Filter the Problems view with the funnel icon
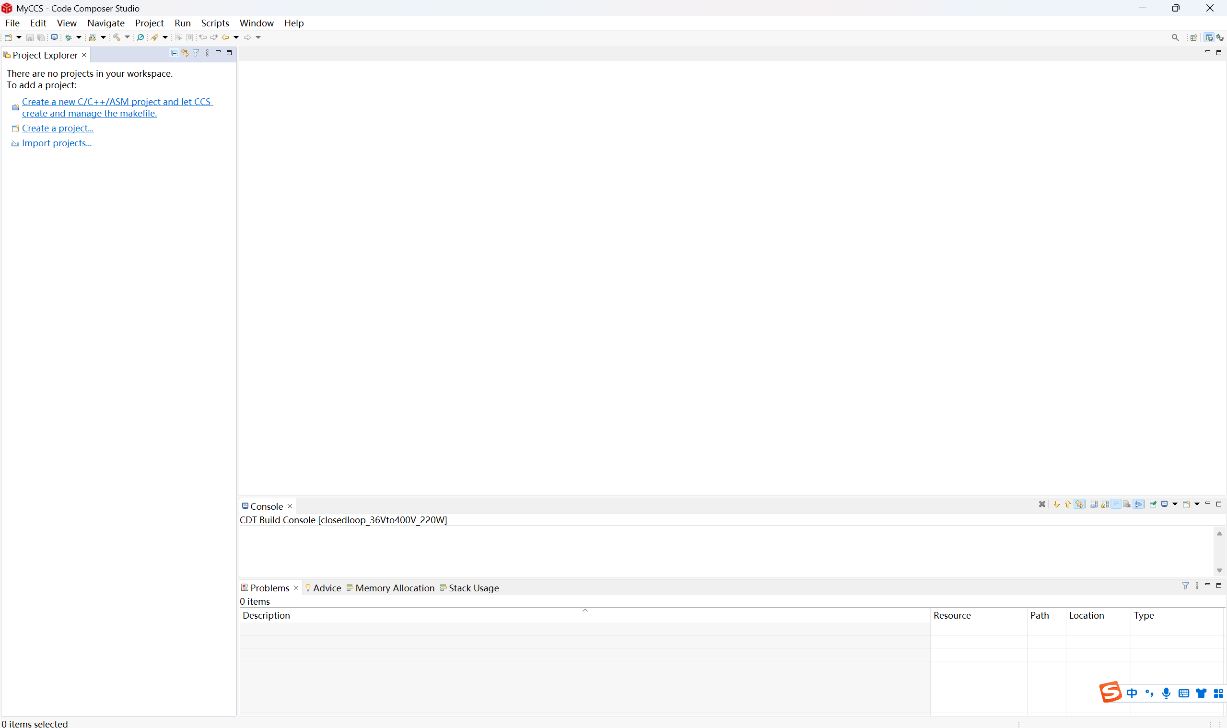The width and height of the screenshot is (1227, 728). pyautogui.click(x=1186, y=586)
